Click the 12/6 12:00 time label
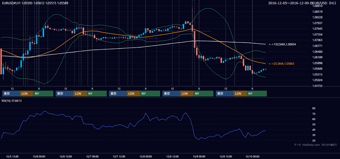The height and width of the screenshot is (159, 340). (65, 156)
